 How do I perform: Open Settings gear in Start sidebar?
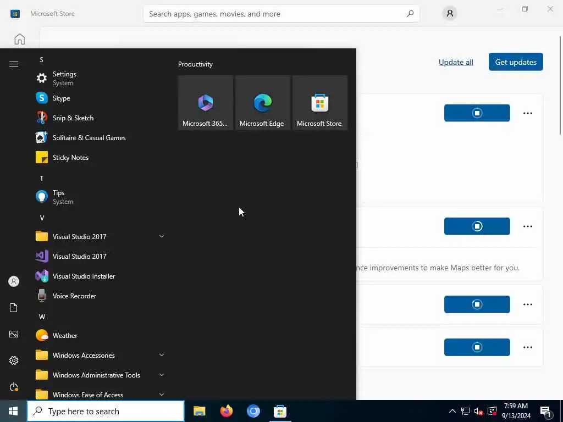click(x=14, y=360)
